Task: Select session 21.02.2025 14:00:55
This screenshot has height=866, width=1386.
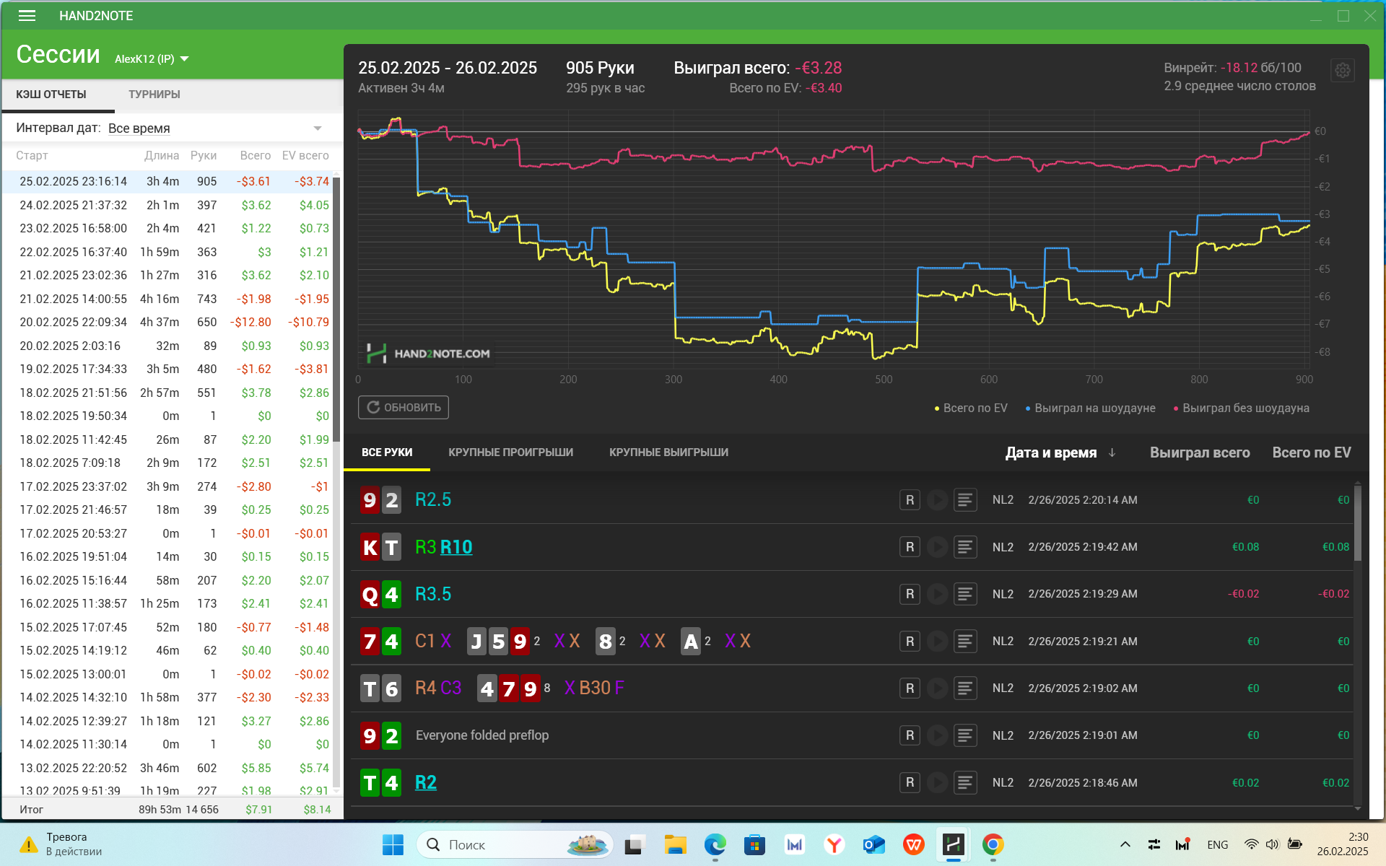Action: tap(167, 299)
